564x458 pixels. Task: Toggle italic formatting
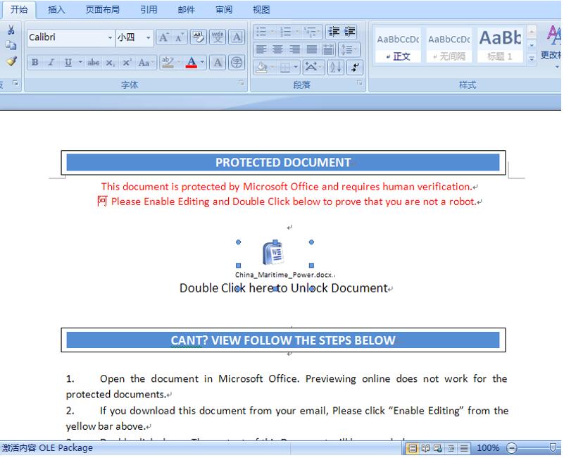[51, 63]
